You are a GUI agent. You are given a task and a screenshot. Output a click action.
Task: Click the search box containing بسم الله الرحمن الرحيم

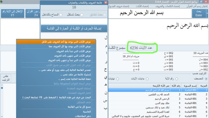pyautogui.click(x=150, y=13)
